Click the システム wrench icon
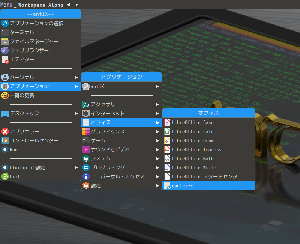Image resolution: width=300 pixels, height=244 pixels. (x=86, y=158)
